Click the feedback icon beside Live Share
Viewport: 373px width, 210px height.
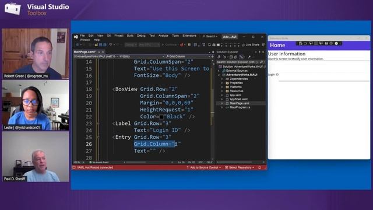click(x=263, y=45)
